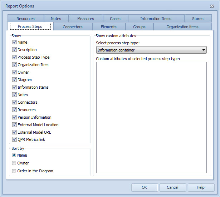Open Help for report options
The height and width of the screenshot is (197, 220).
click(201, 187)
